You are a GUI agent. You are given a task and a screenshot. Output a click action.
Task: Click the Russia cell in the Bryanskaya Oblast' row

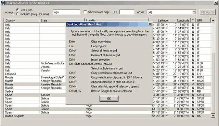click(9, 77)
